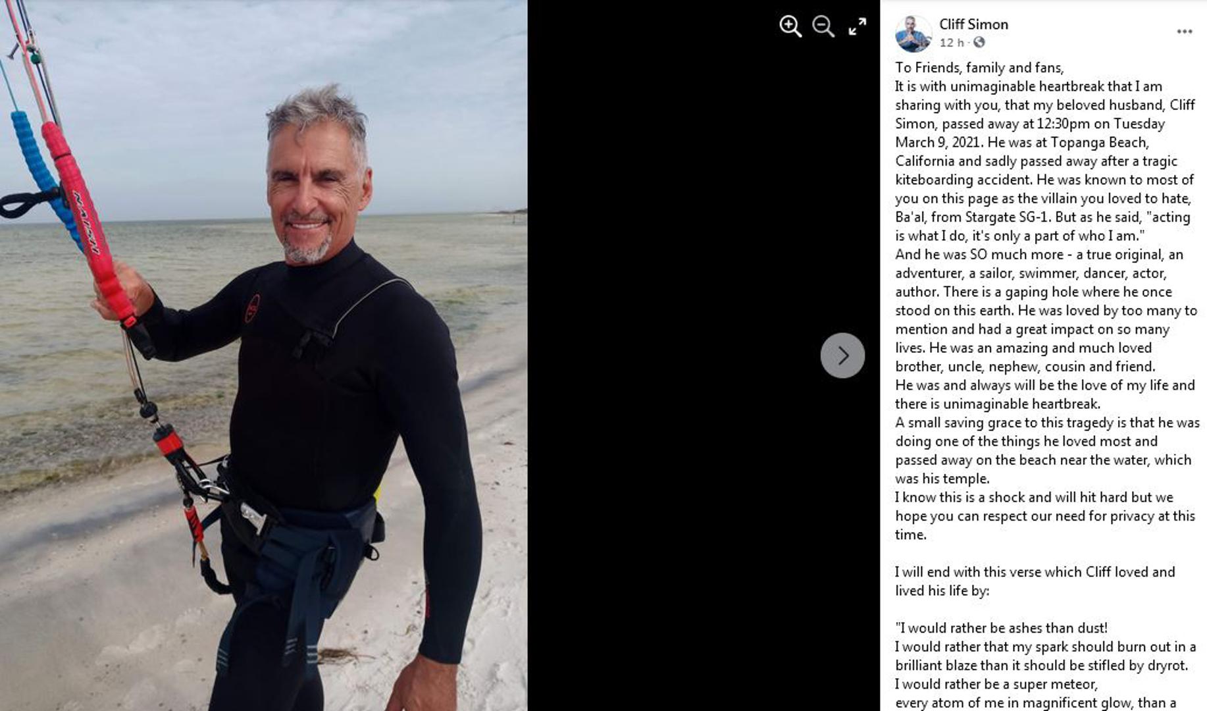Open the Cliff Simon profile name link
1207x711 pixels.
pyautogui.click(x=973, y=24)
